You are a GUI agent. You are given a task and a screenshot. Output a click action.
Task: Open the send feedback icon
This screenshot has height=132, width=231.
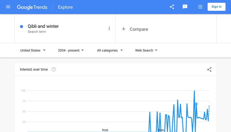tap(185, 7)
